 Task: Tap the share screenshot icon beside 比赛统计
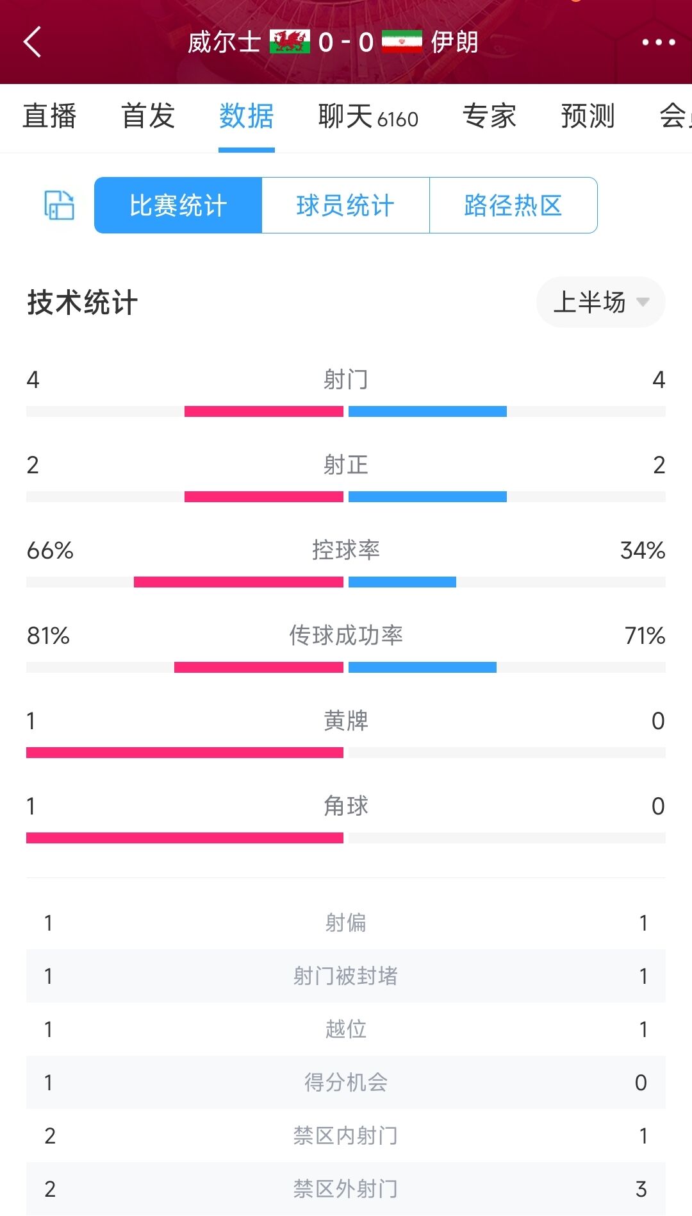(x=59, y=205)
